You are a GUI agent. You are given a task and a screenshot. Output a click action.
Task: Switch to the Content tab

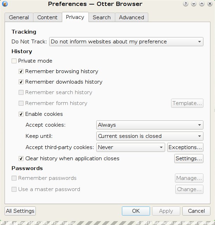click(47, 17)
